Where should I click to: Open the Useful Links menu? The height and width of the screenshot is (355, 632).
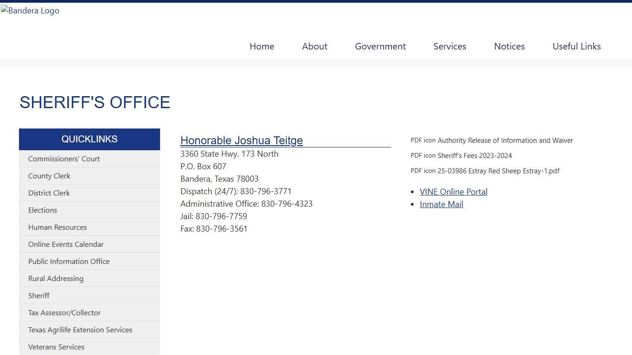(576, 46)
